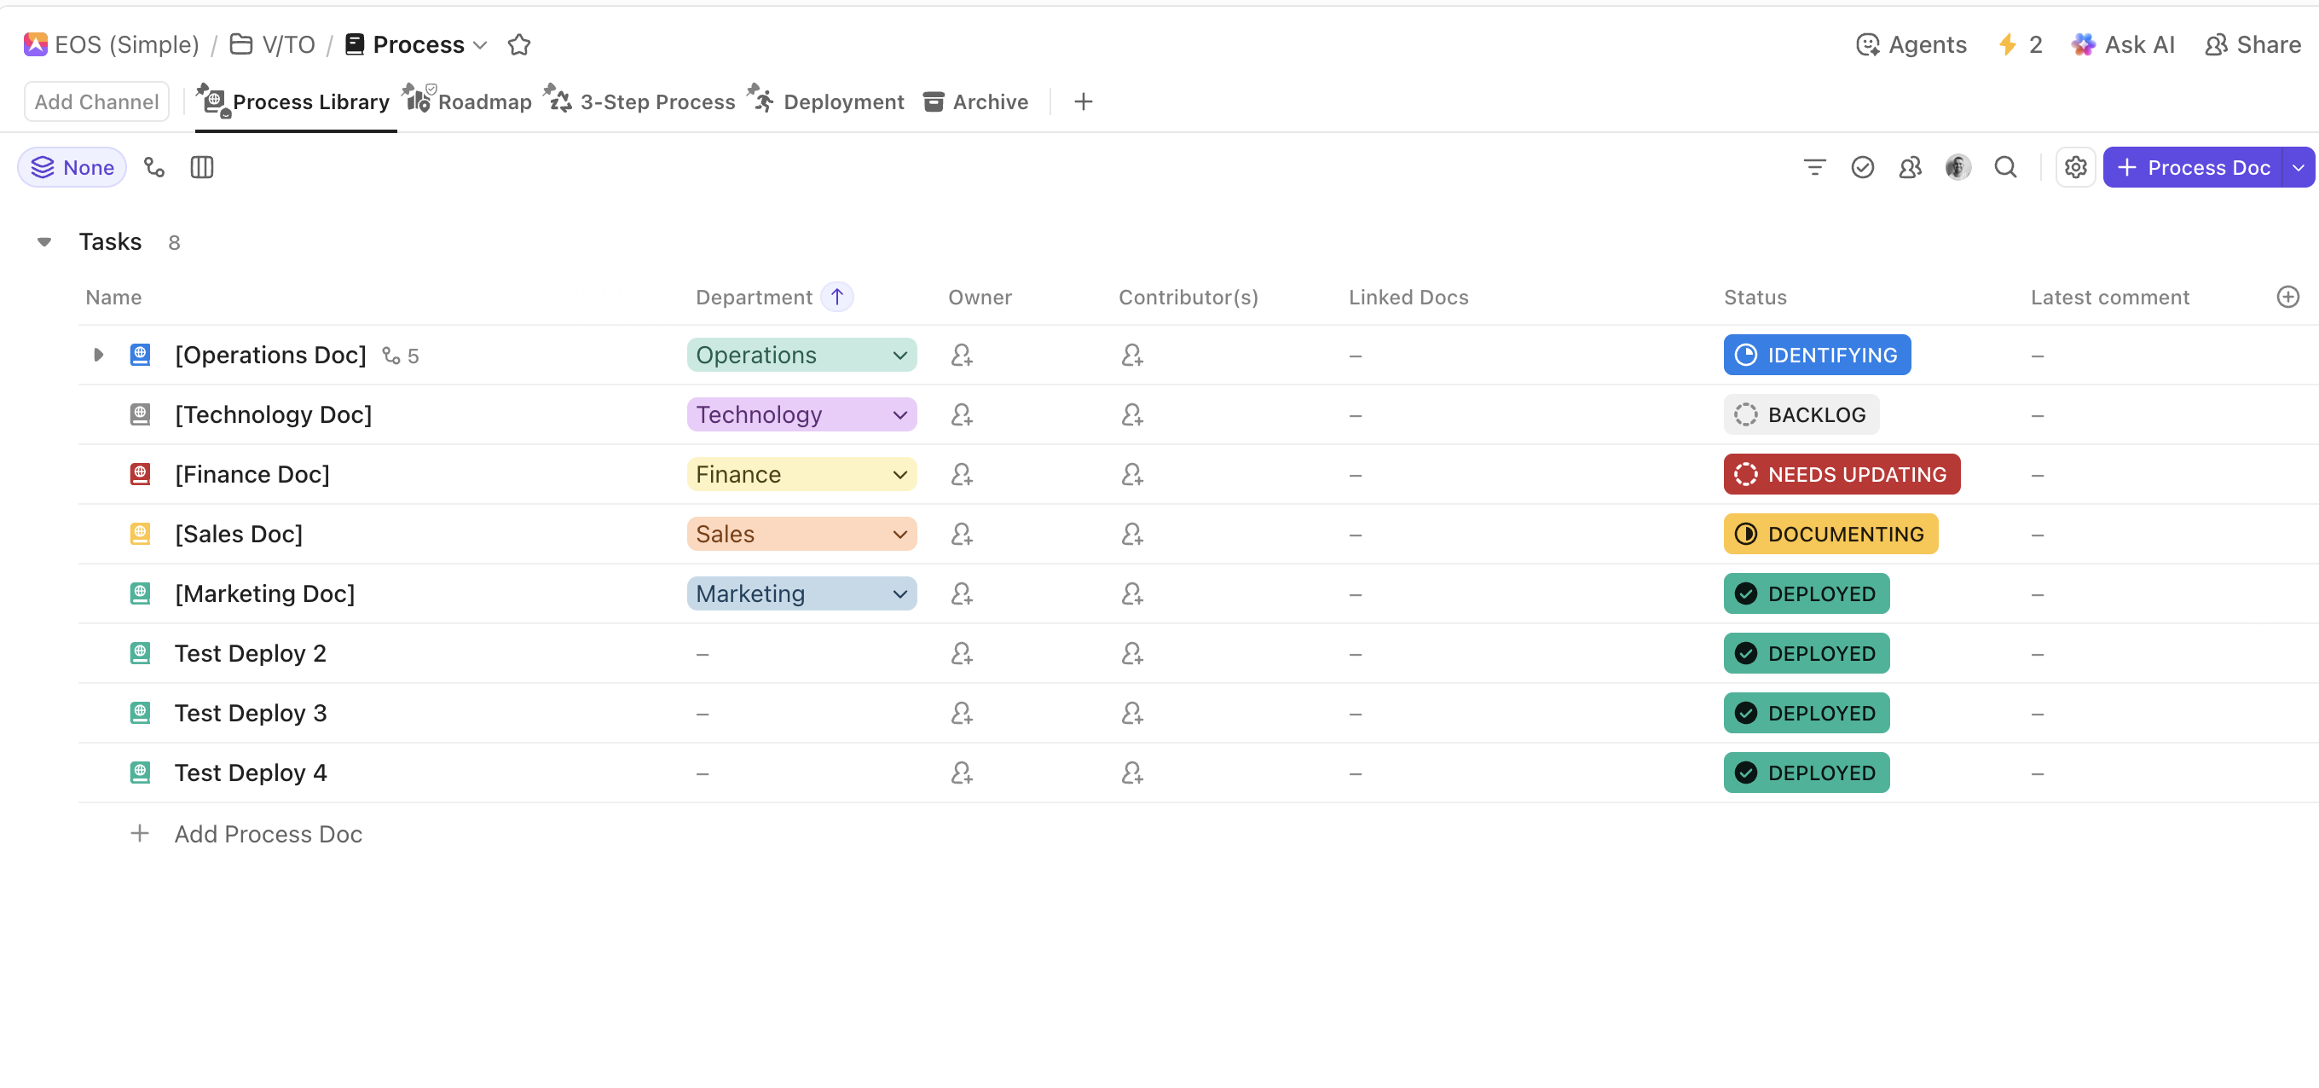Toggle the show closed tasks checkmark icon
This screenshot has height=1088, width=2319.
1862,167
